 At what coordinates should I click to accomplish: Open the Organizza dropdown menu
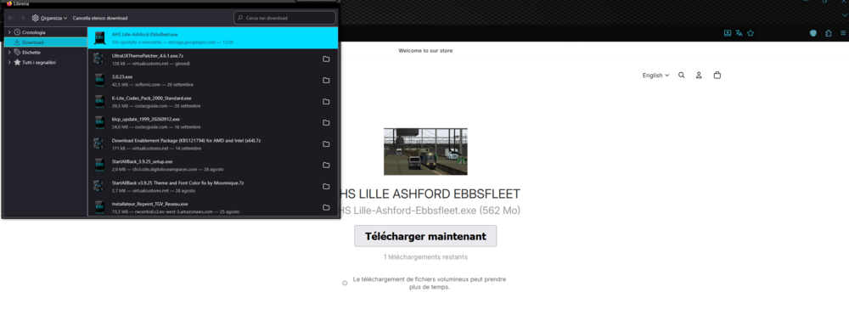[50, 18]
